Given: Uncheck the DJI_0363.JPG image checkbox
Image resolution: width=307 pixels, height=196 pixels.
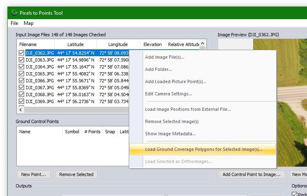Looking at the screenshot, I should [21, 60].
